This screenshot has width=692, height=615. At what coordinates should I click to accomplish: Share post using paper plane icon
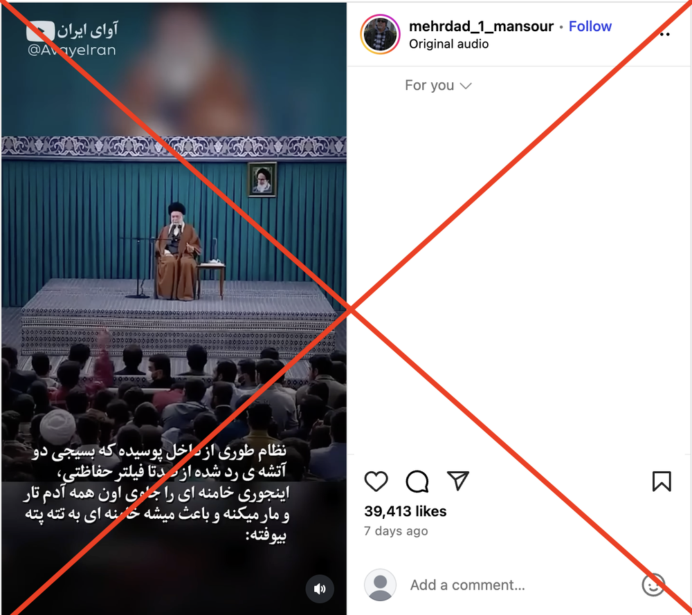[x=457, y=480]
